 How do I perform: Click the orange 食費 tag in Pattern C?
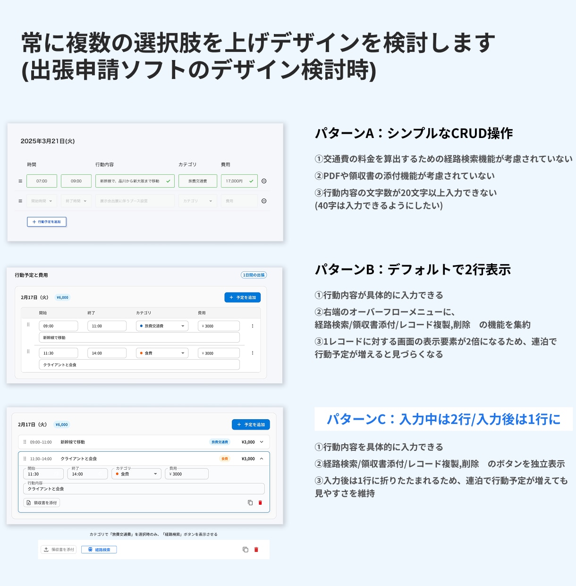click(x=225, y=458)
